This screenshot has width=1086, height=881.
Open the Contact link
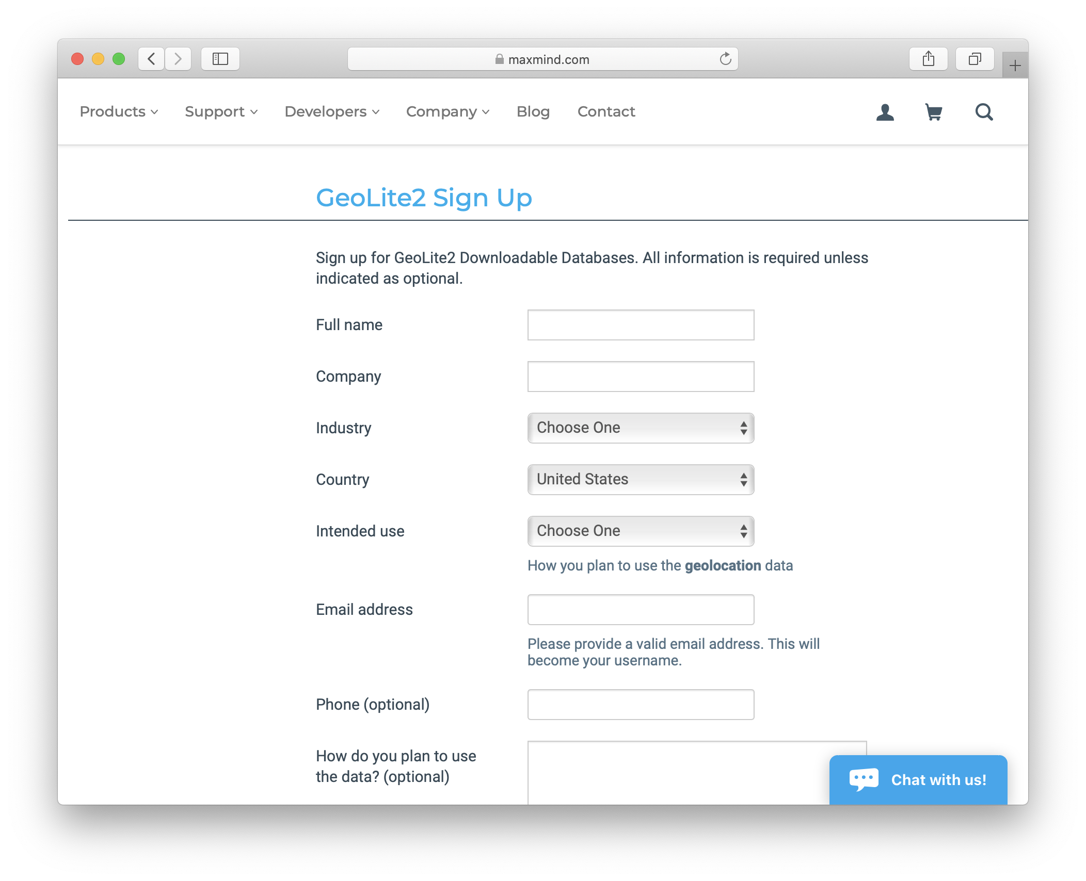(606, 111)
